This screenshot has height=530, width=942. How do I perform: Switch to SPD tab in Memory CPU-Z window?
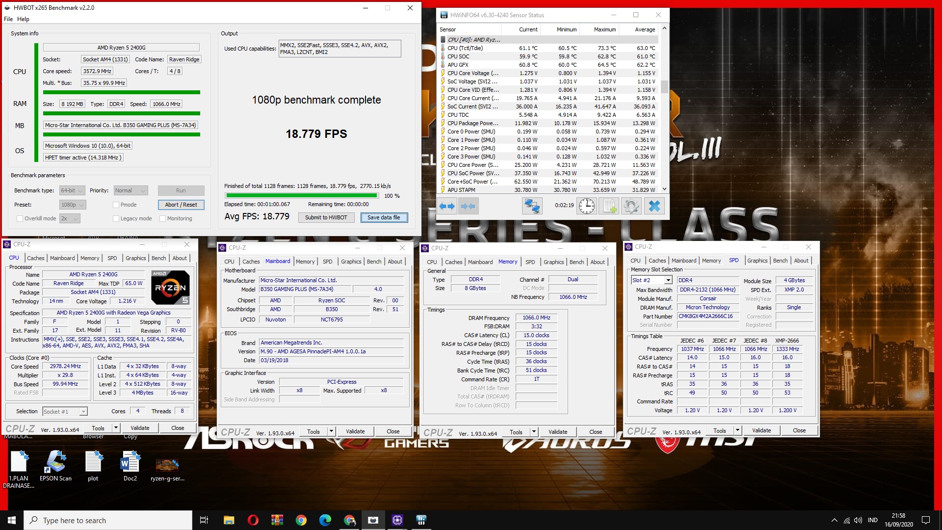tap(530, 262)
